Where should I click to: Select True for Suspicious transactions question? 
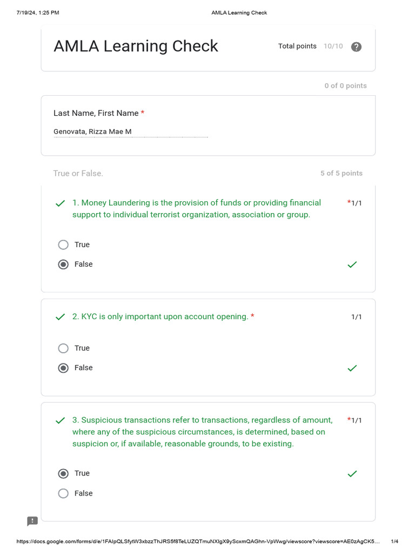(x=63, y=473)
